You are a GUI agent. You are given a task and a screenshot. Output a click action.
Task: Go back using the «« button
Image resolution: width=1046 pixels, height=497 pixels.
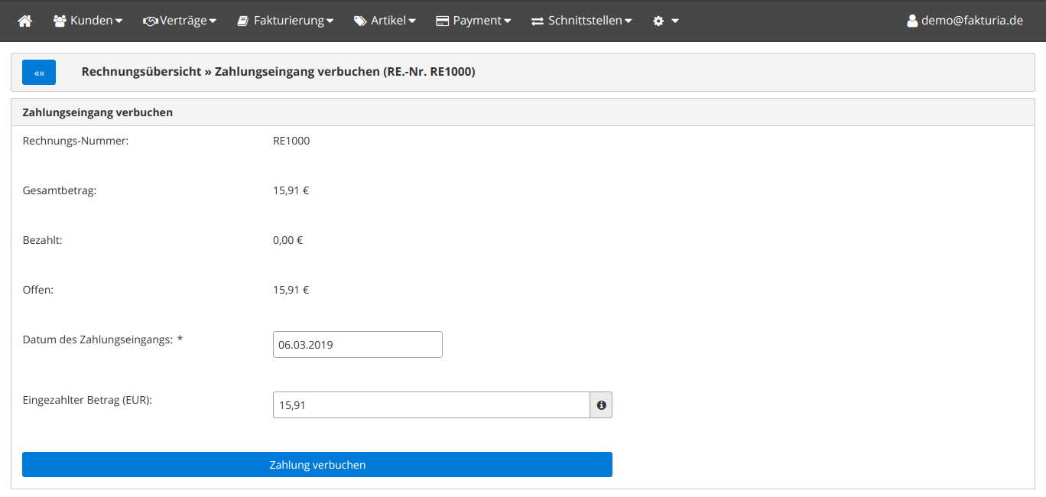[39, 73]
